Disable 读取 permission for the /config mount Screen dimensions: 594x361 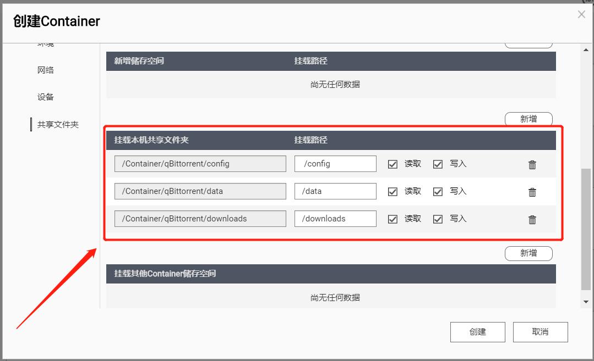393,163
